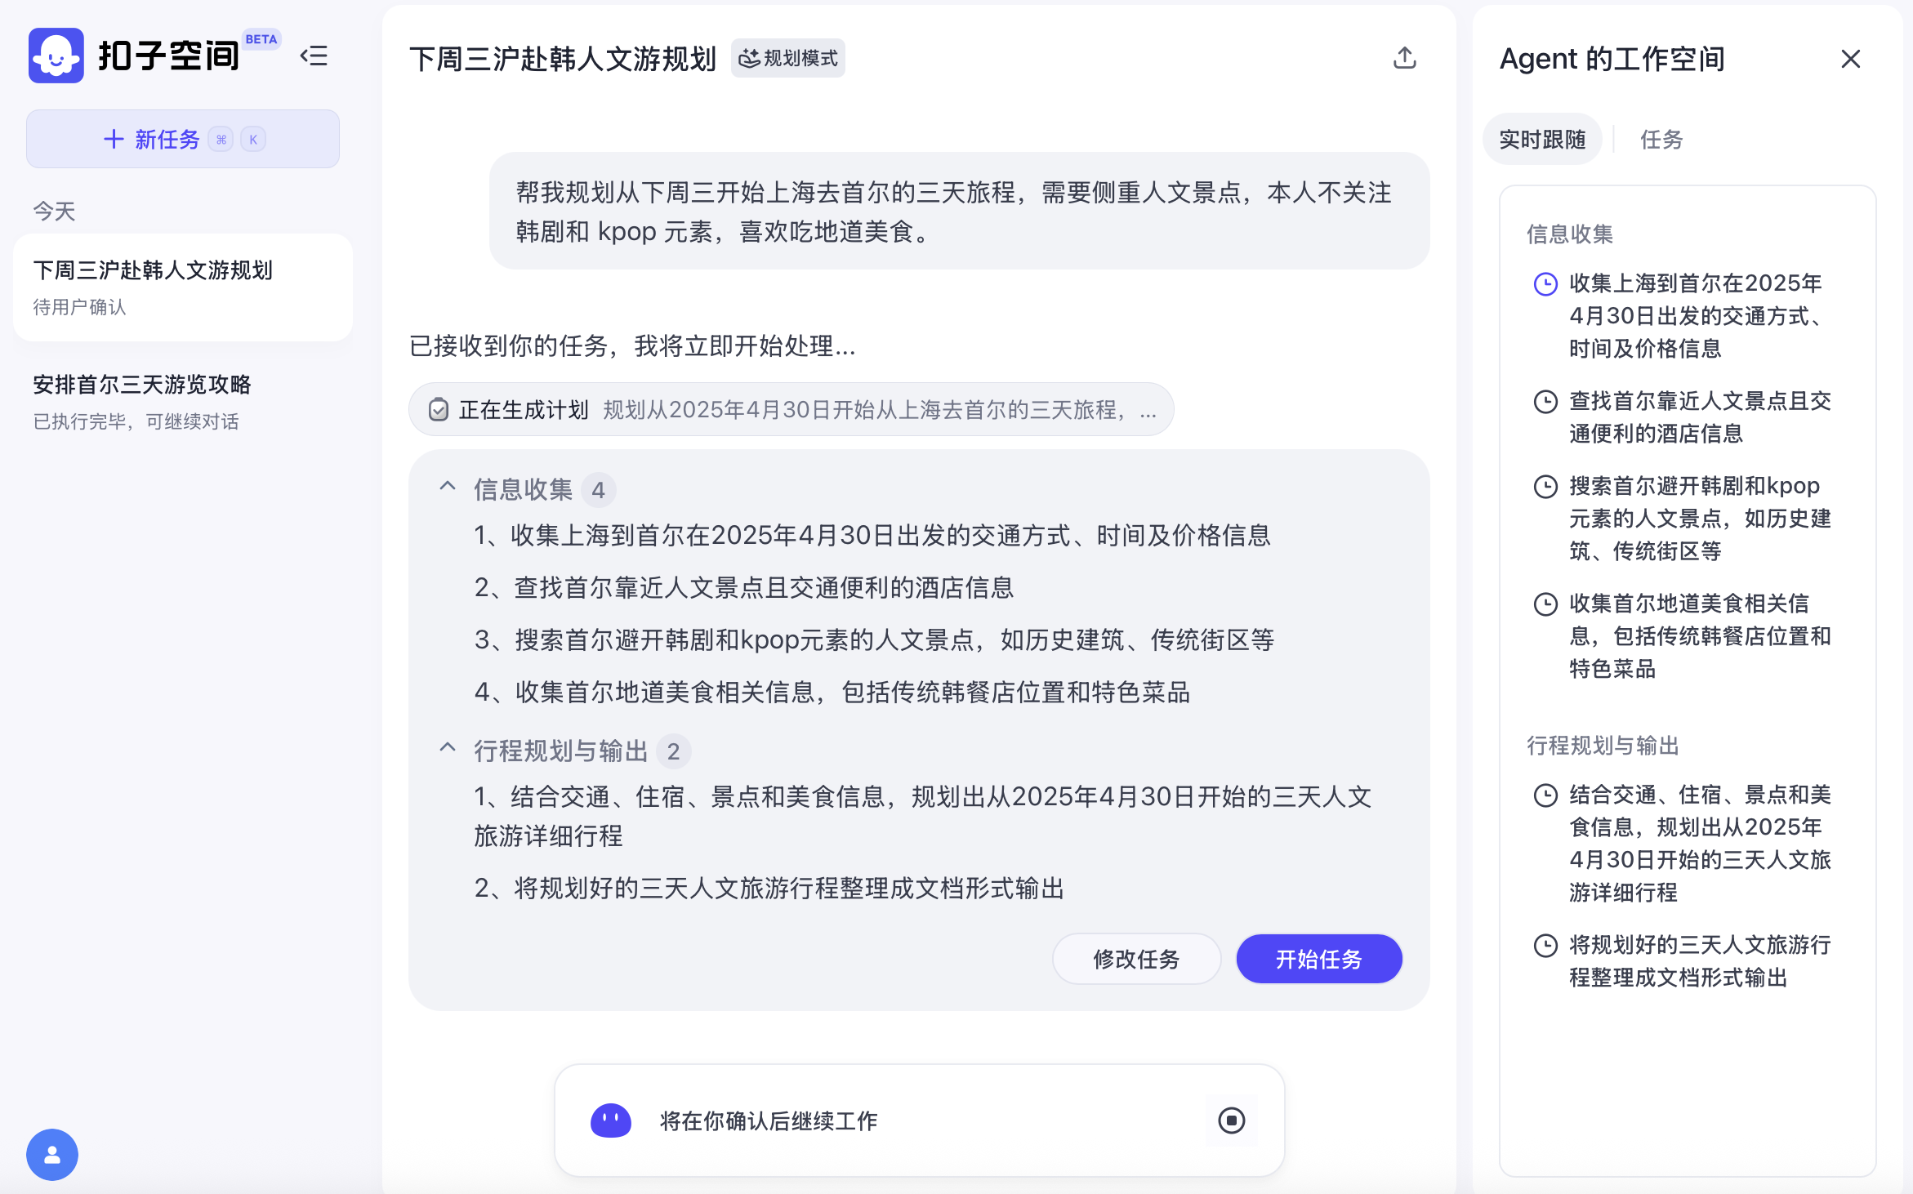
Task: Close the Agent workspace panel
Action: click(x=1850, y=59)
